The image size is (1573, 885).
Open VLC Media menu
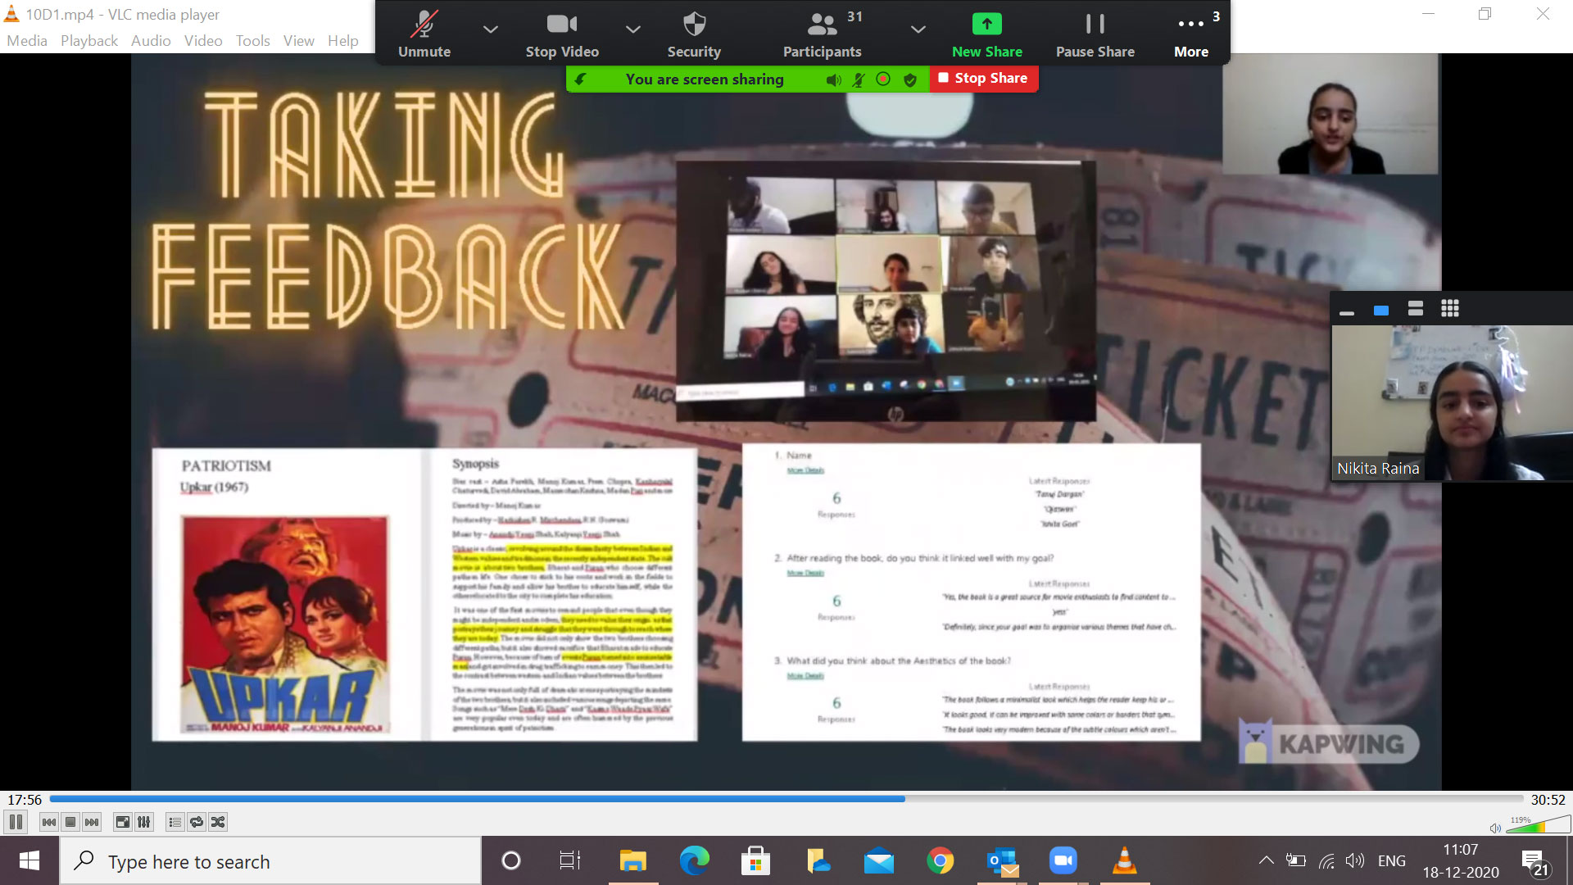click(x=27, y=41)
